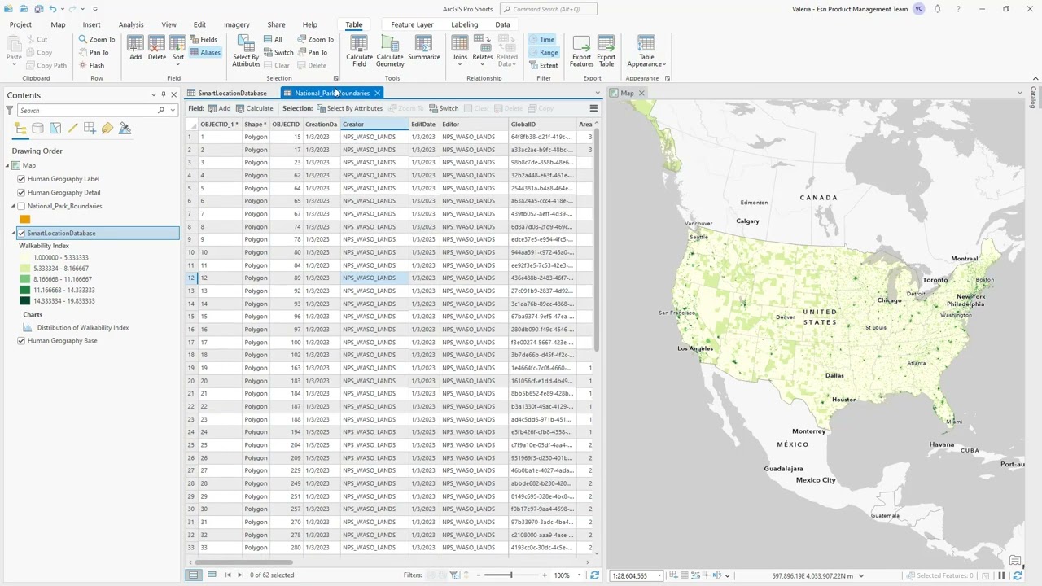The width and height of the screenshot is (1042, 586).
Task: Open the Feature Layer ribbon tab
Action: tap(412, 24)
